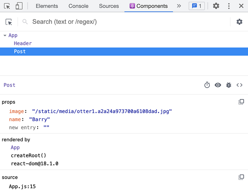Activate the DevTools inspect element picker

7,6
